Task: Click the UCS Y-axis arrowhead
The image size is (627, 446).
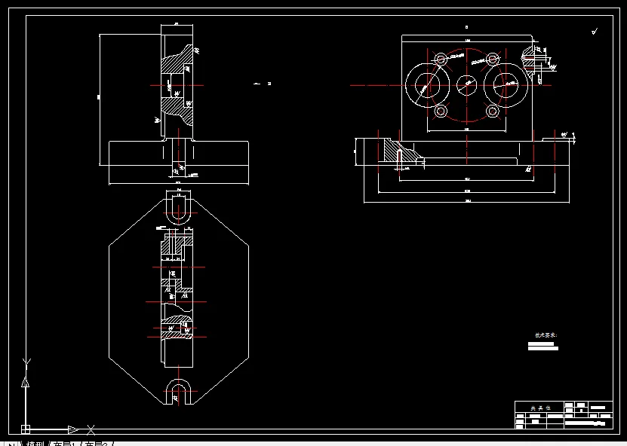Action: coord(25,382)
